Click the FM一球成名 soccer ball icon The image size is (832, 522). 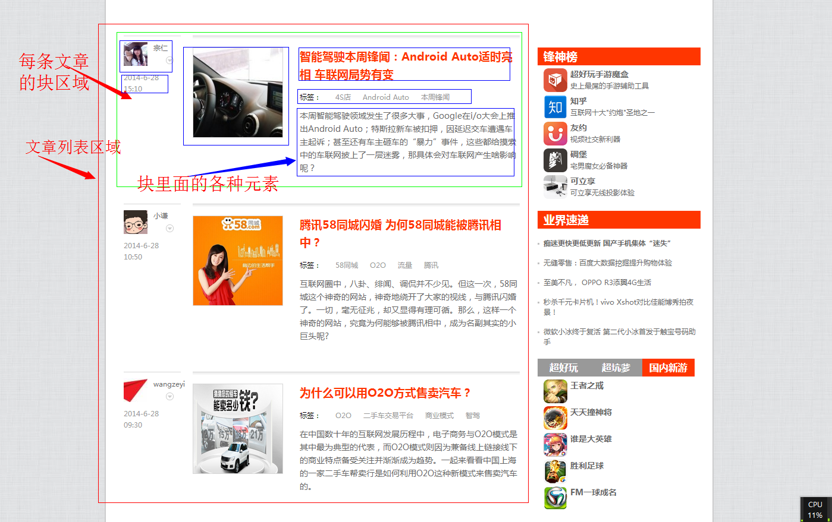pos(555,498)
